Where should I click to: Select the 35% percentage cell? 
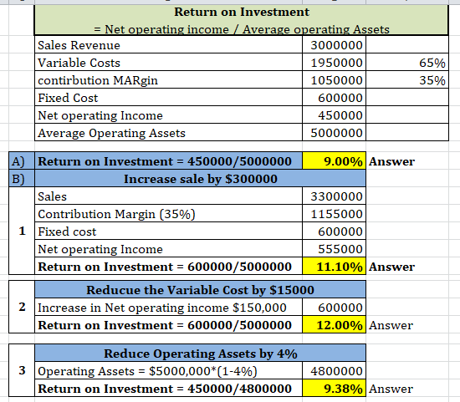(407, 79)
